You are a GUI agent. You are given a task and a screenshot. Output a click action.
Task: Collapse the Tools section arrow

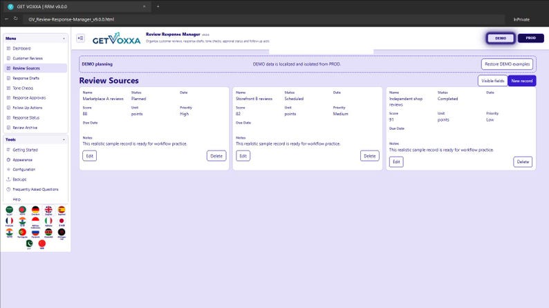point(64,139)
